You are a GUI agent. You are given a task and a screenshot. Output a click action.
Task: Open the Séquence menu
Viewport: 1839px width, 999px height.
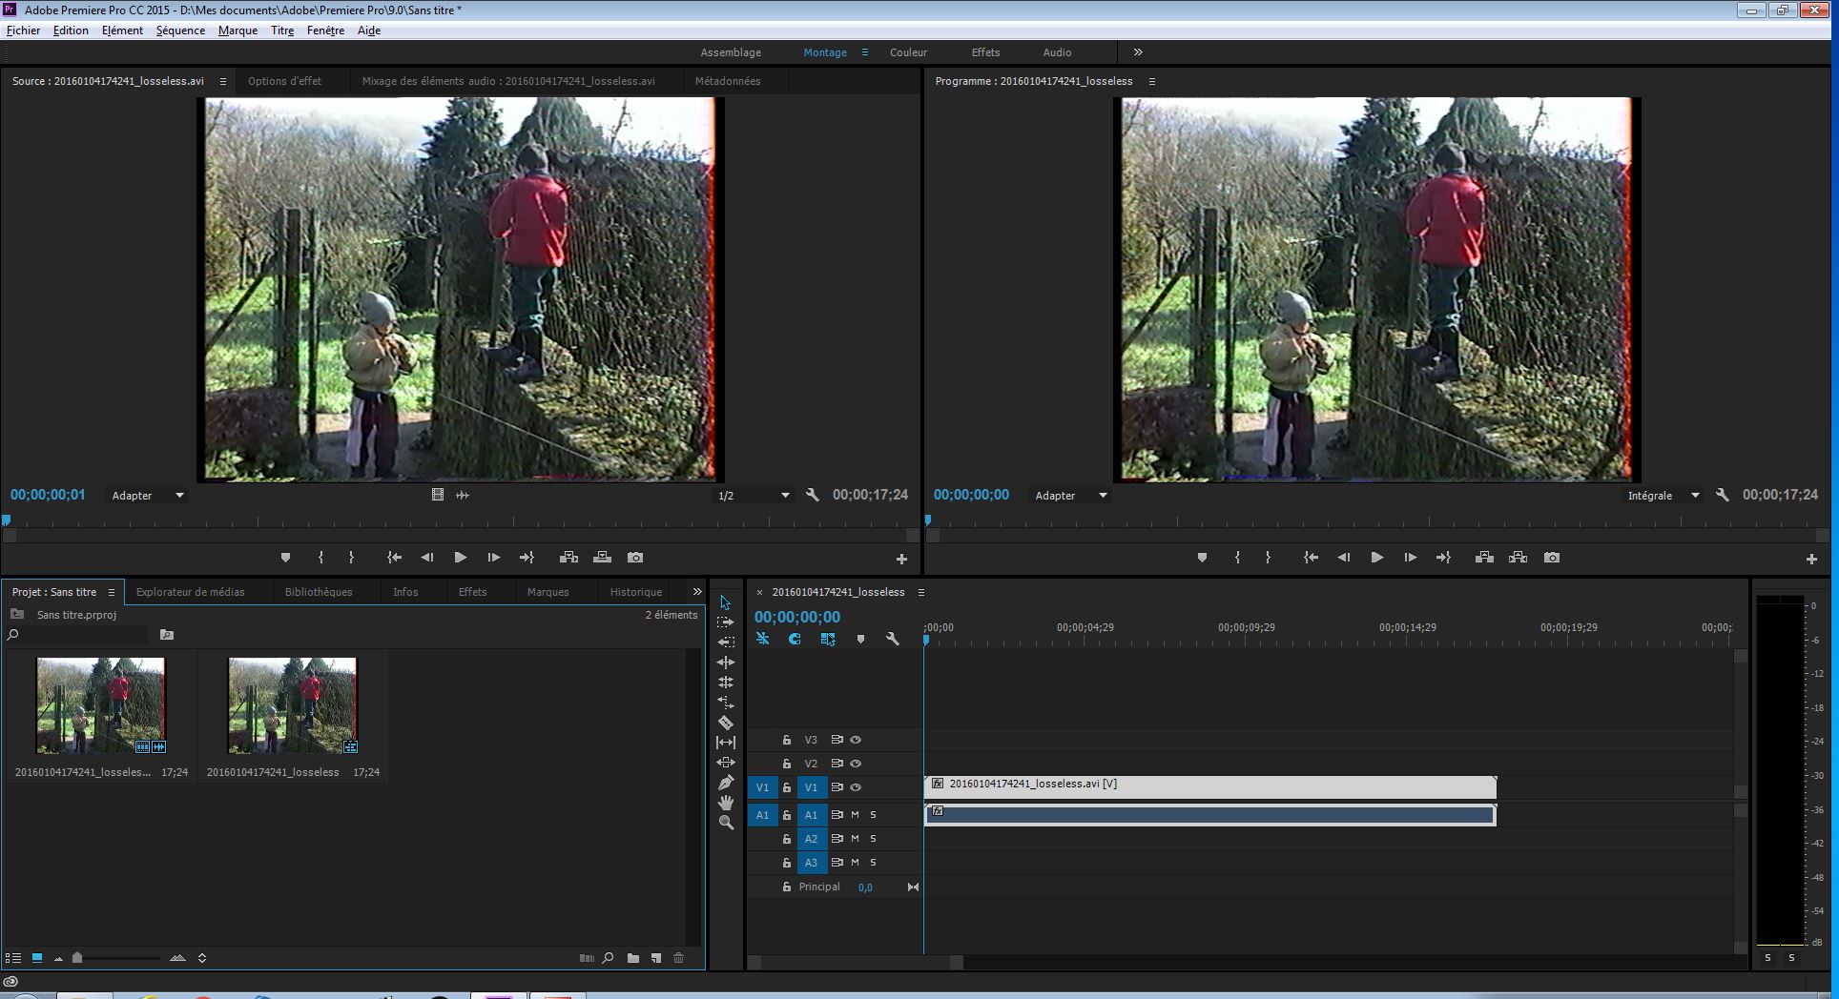[x=180, y=31]
